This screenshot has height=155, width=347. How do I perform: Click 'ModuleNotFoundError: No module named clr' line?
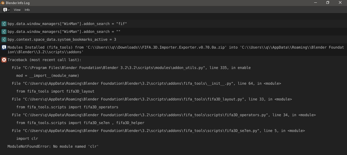pyautogui.click(x=53, y=147)
